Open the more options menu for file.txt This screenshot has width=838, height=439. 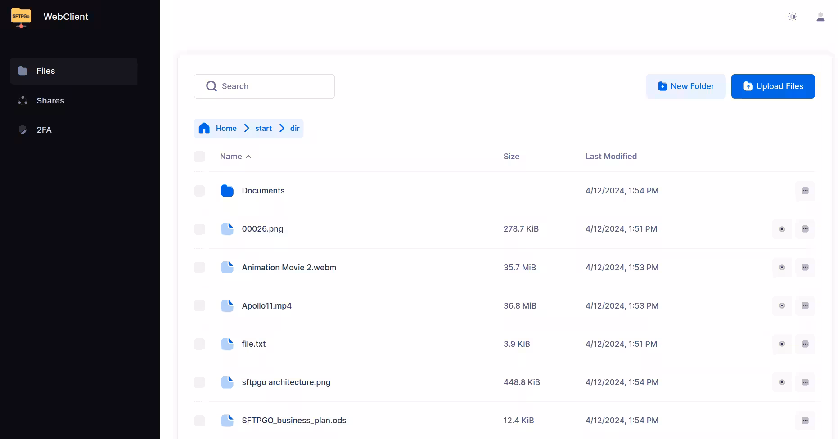[x=805, y=344]
